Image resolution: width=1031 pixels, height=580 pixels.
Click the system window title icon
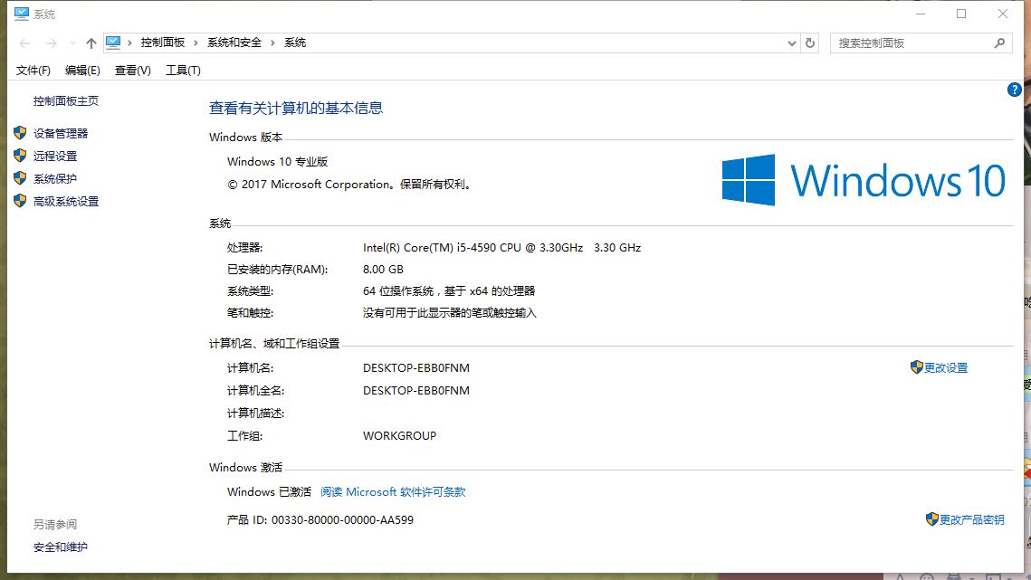pos(21,14)
